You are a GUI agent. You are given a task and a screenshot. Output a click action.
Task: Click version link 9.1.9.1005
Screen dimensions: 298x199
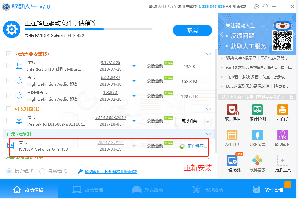pos(111,63)
